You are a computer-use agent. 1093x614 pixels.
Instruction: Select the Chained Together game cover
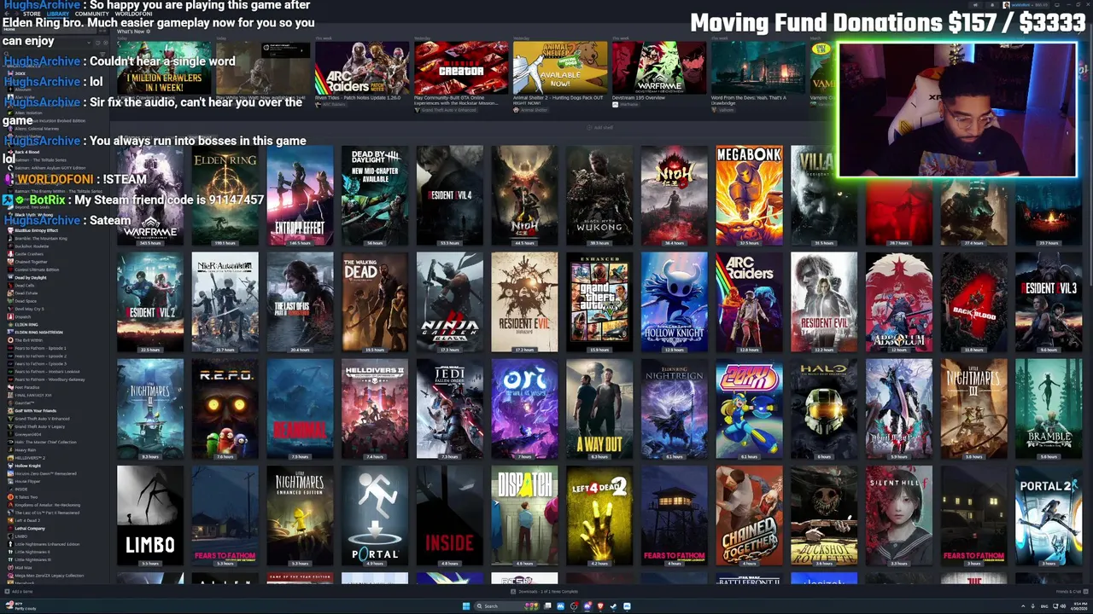(x=749, y=515)
